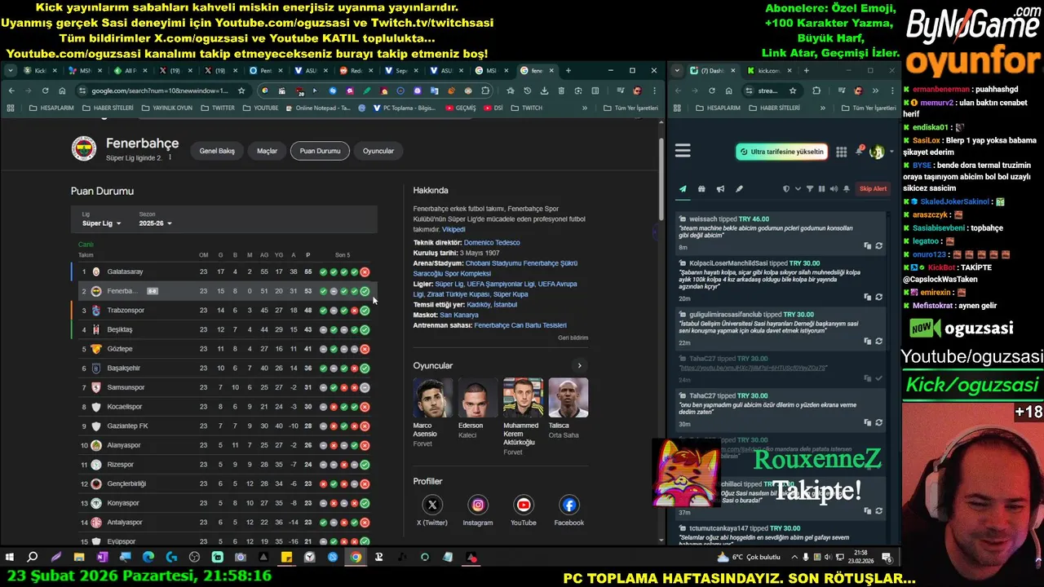The width and height of the screenshot is (1044, 587).
Task: Open the taskbar search magnifier
Action: click(x=33, y=558)
